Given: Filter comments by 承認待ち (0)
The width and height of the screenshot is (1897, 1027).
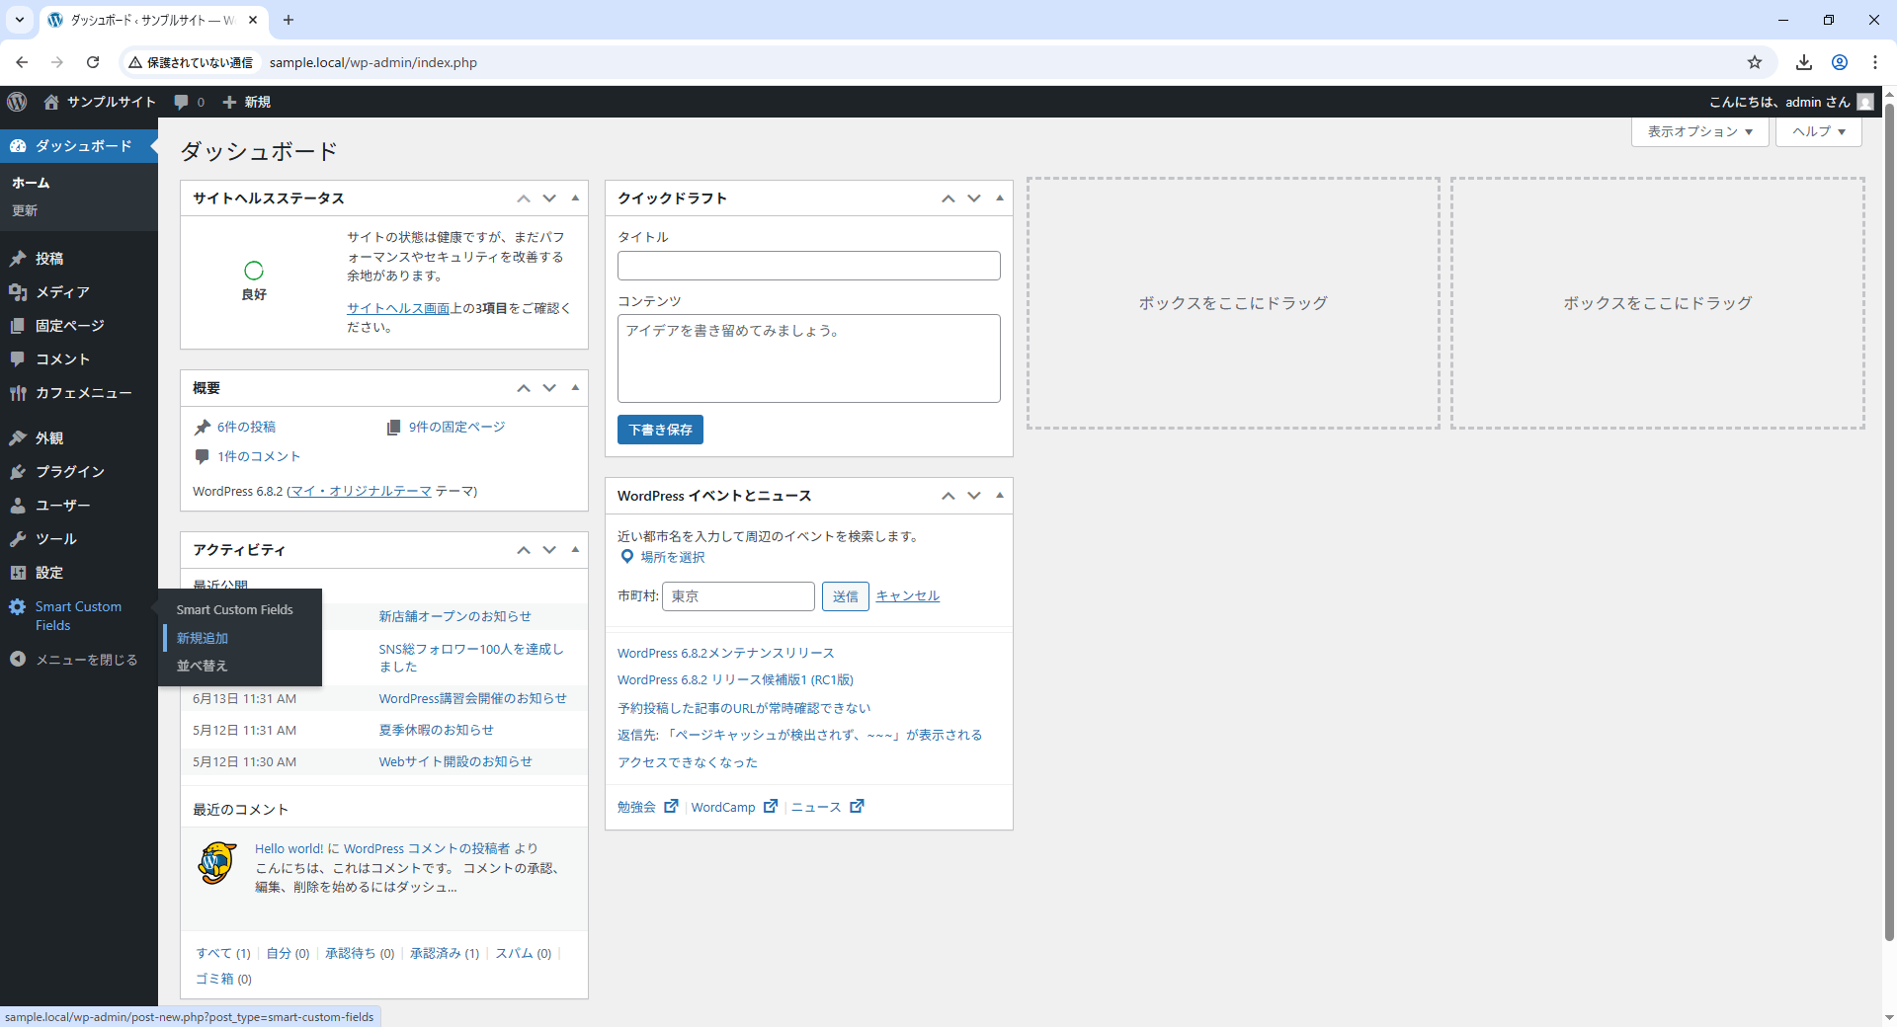Looking at the screenshot, I should (x=360, y=953).
